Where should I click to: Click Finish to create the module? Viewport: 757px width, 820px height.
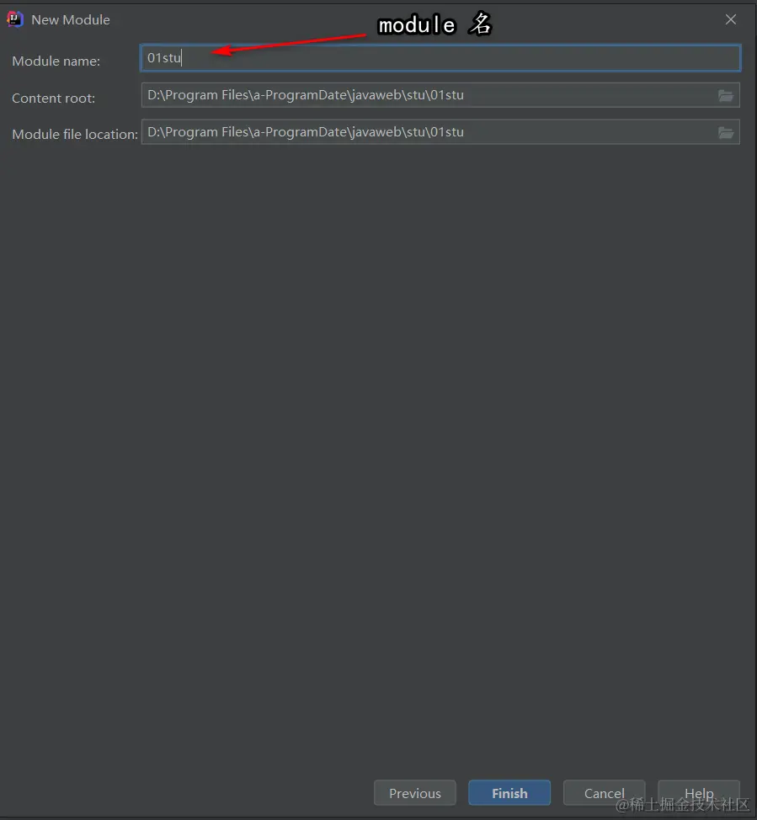coord(509,793)
